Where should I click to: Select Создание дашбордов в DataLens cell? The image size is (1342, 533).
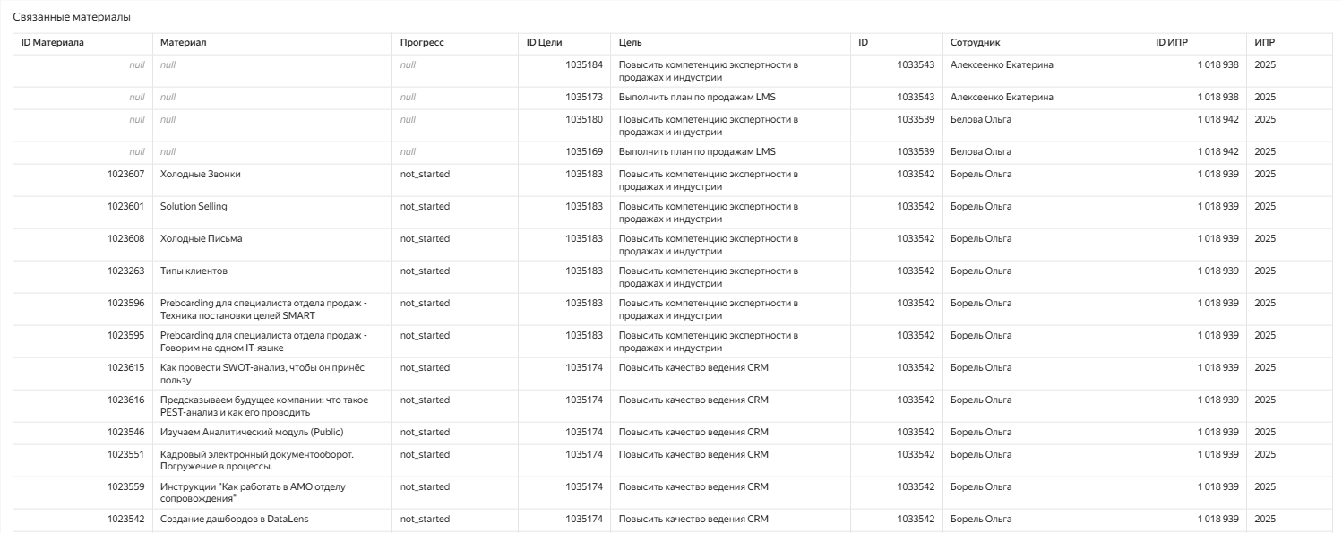(x=234, y=520)
